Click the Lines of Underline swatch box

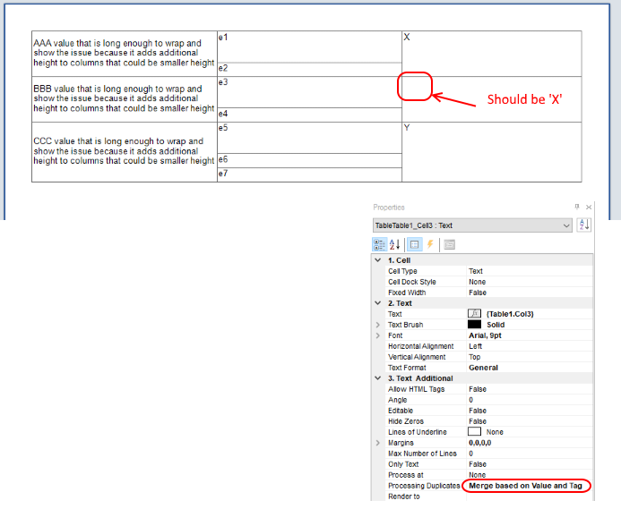click(474, 431)
